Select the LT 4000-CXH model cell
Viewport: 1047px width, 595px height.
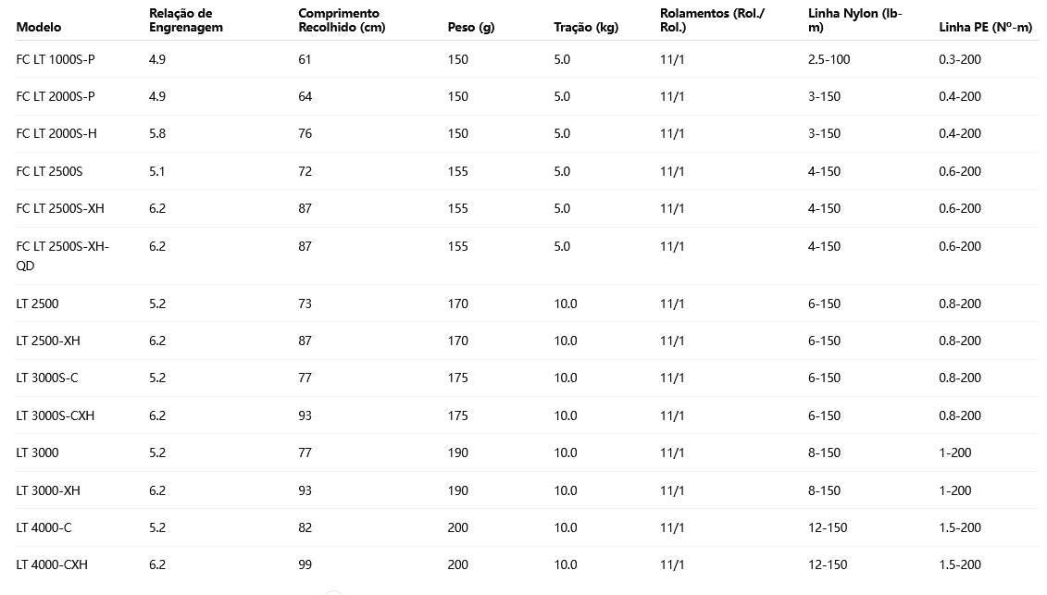click(x=52, y=564)
